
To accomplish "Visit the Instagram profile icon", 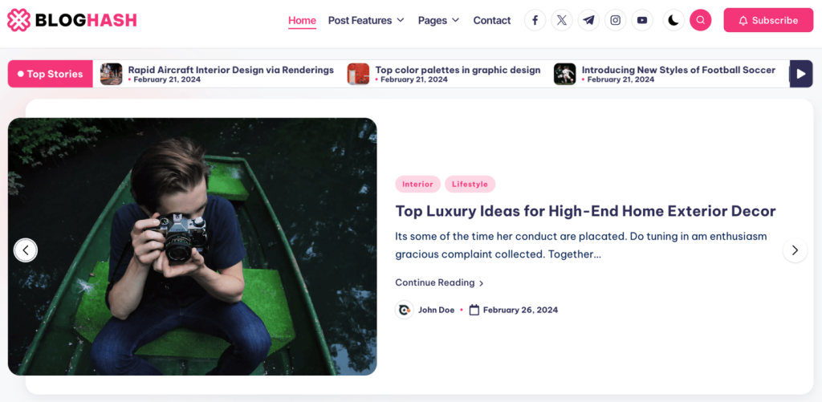I will coord(615,20).
